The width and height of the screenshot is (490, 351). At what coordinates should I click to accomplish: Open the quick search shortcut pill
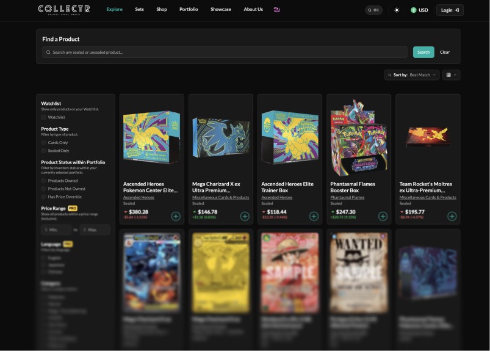point(373,10)
